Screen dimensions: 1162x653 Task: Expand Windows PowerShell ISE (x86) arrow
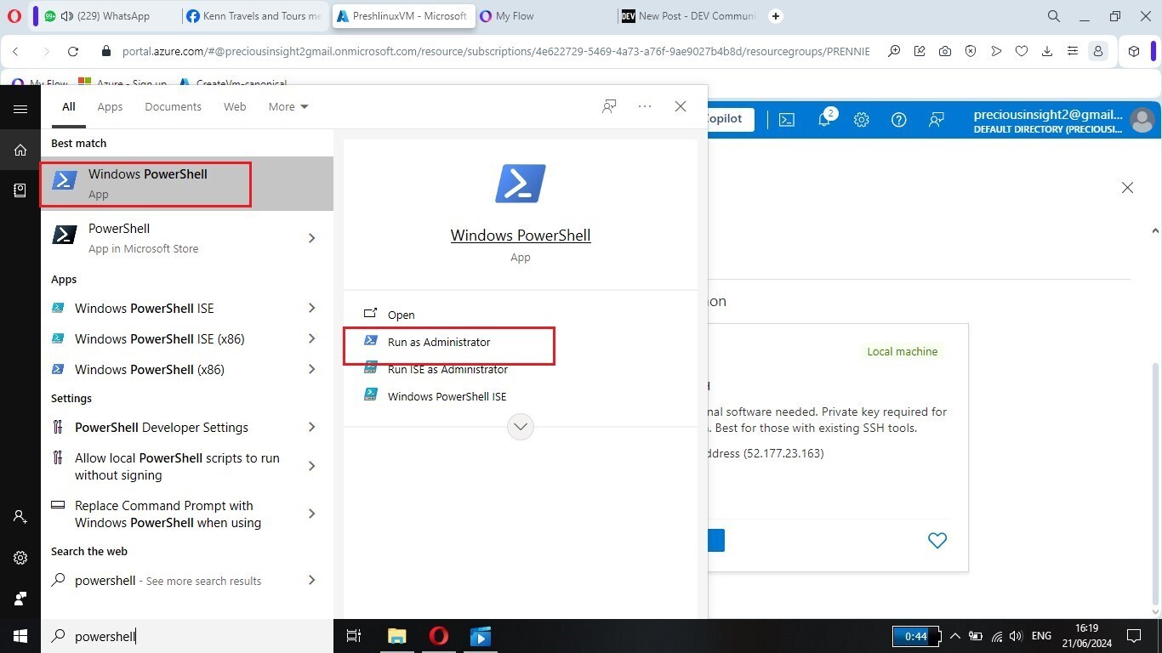tap(311, 338)
